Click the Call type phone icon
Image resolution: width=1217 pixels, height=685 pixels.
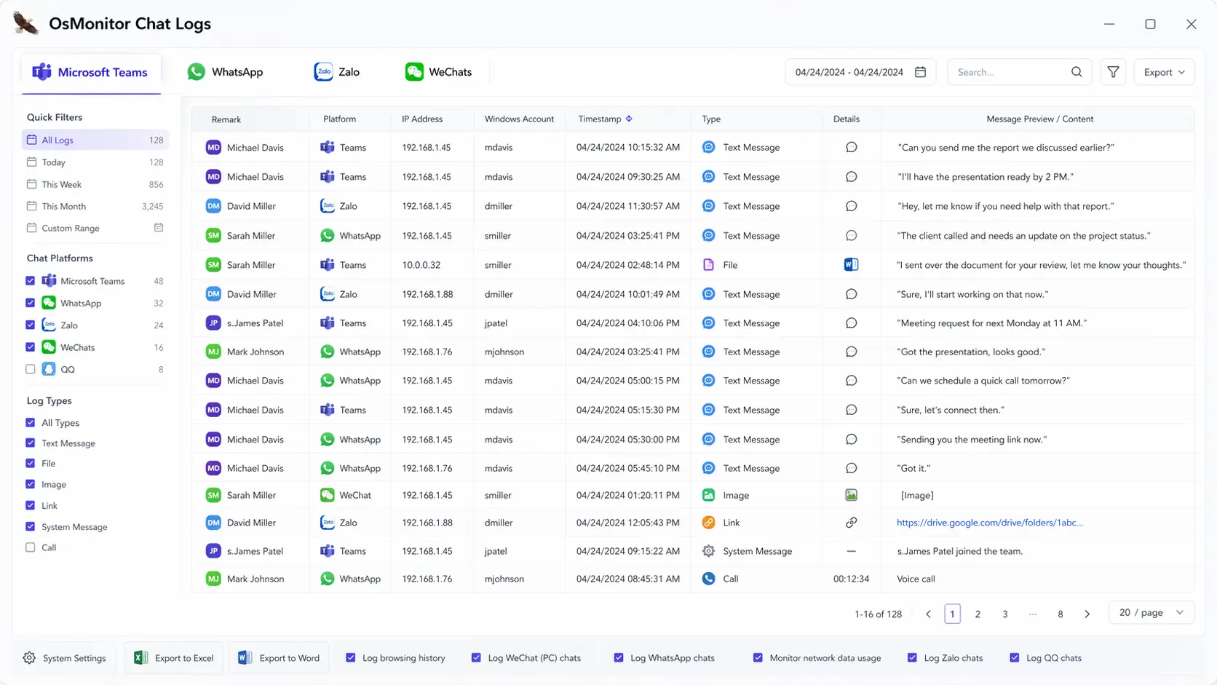click(x=708, y=579)
